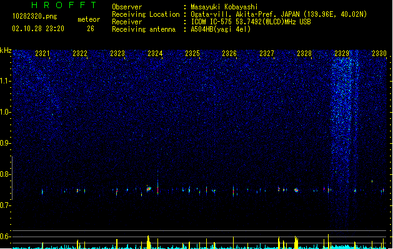The image size is (393, 249).
Task: Click the Receiving antenna label
Action: (x=144, y=29)
